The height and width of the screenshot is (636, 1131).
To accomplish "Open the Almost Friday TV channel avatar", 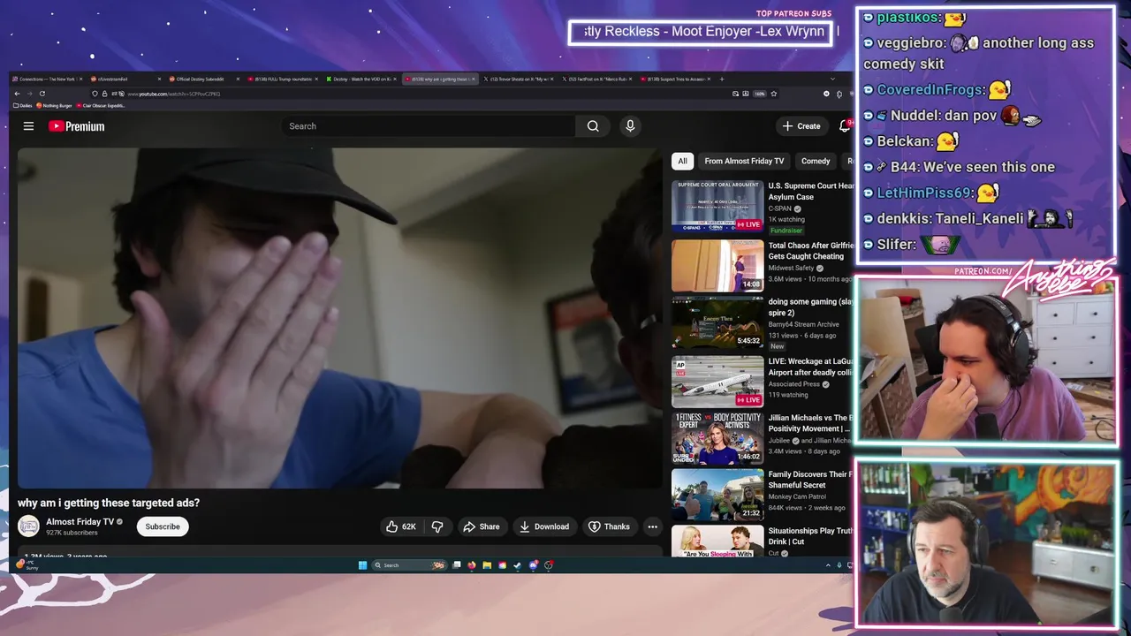I will point(29,526).
